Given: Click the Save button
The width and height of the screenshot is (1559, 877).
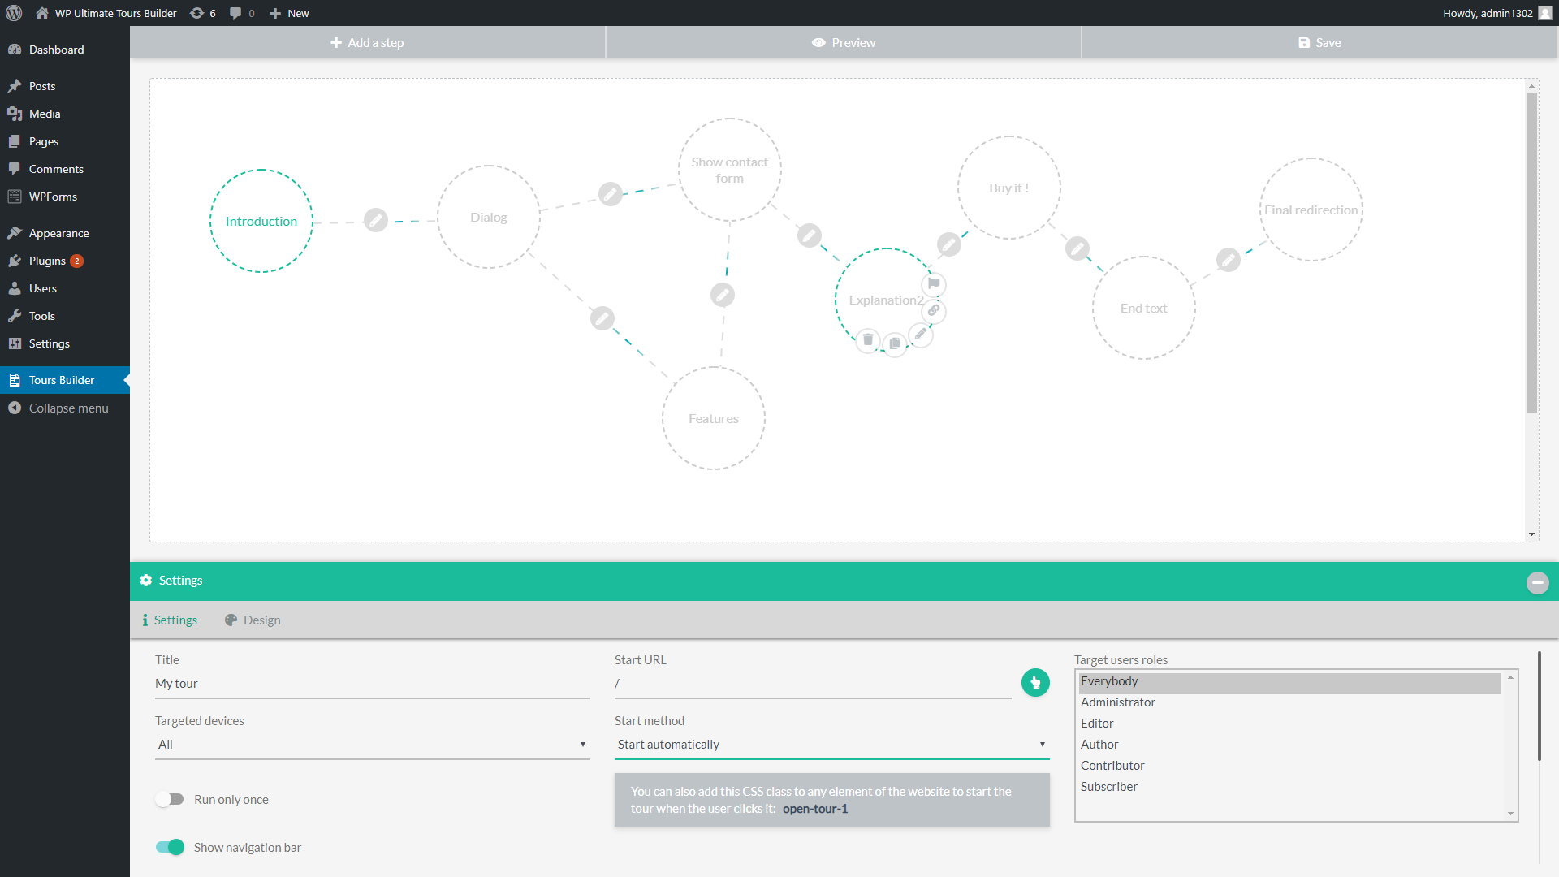Looking at the screenshot, I should pyautogui.click(x=1319, y=43).
